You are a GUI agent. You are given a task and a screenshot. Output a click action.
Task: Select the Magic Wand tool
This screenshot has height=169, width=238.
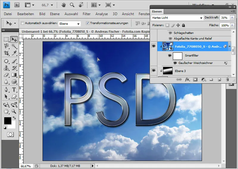[x=14, y=46]
